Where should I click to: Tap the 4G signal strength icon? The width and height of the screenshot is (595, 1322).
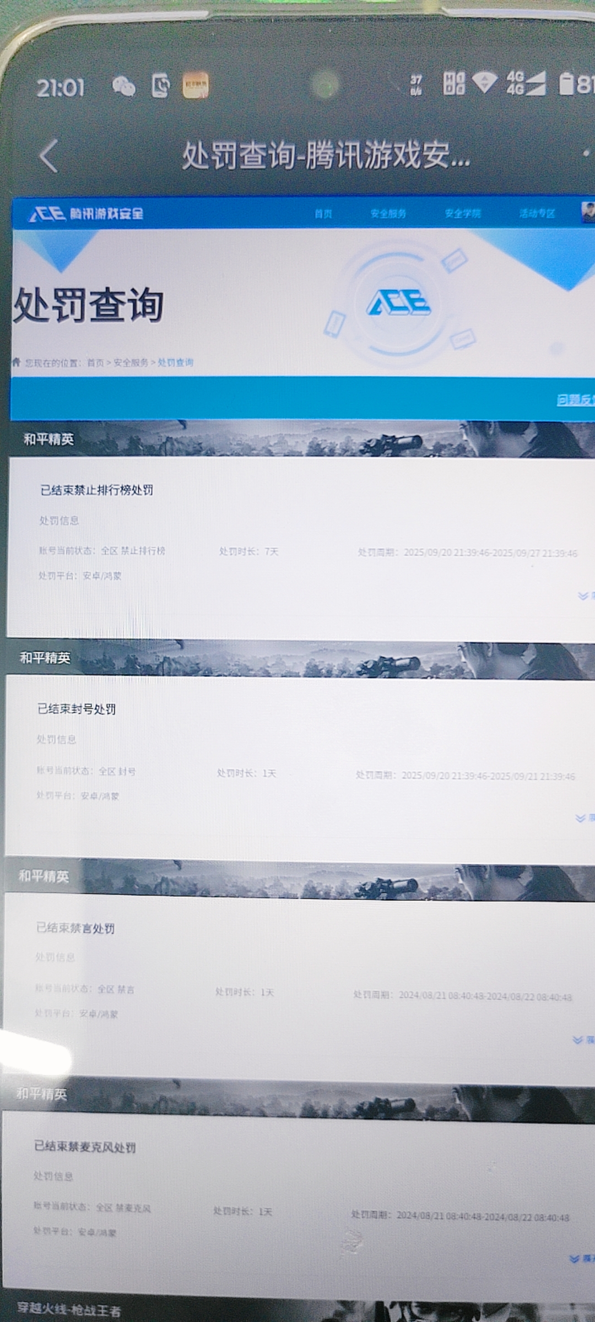(526, 83)
